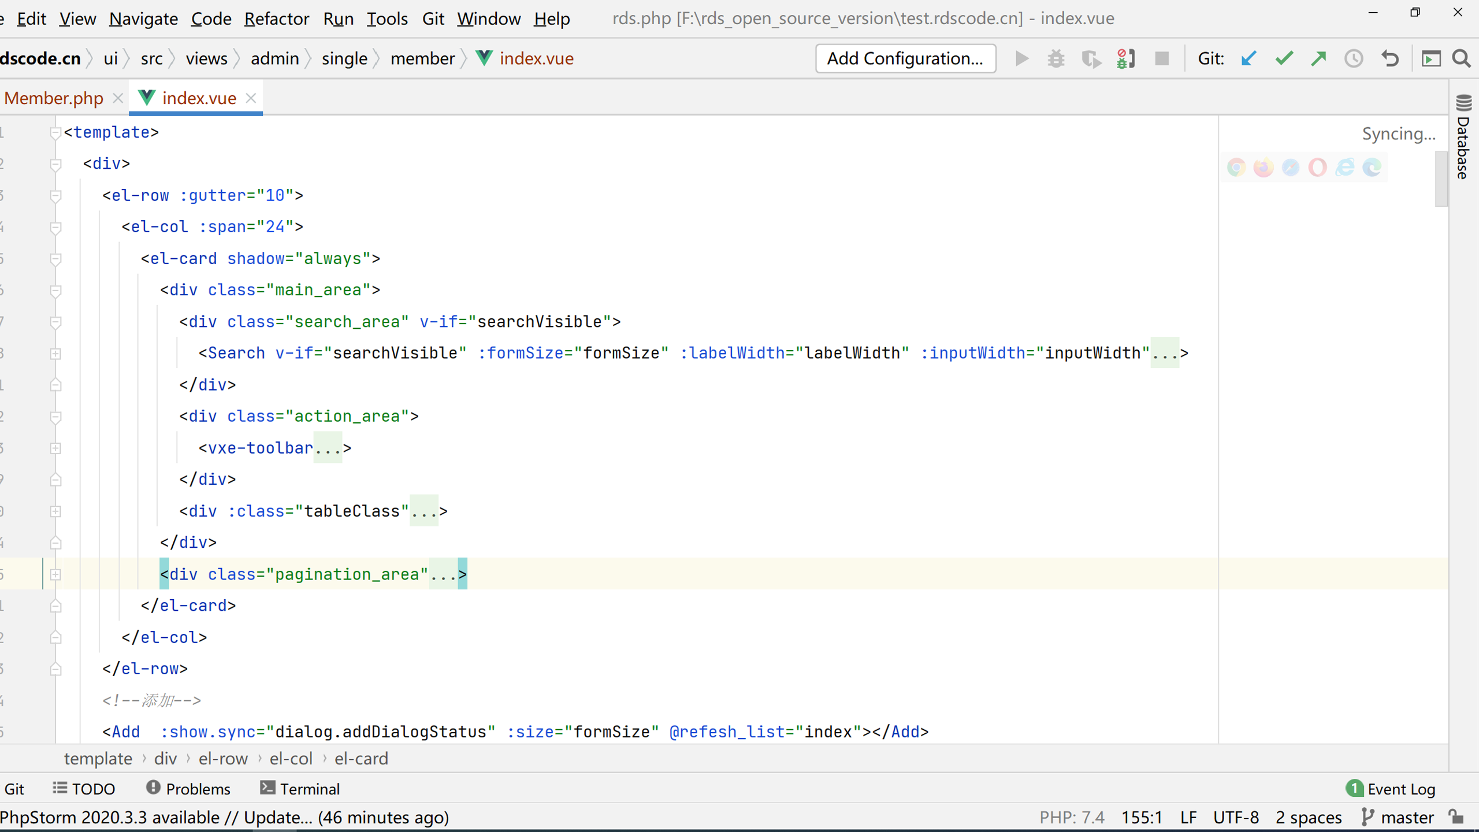Expand the folded vxe-toolbar line
The image size is (1479, 832).
click(x=55, y=448)
